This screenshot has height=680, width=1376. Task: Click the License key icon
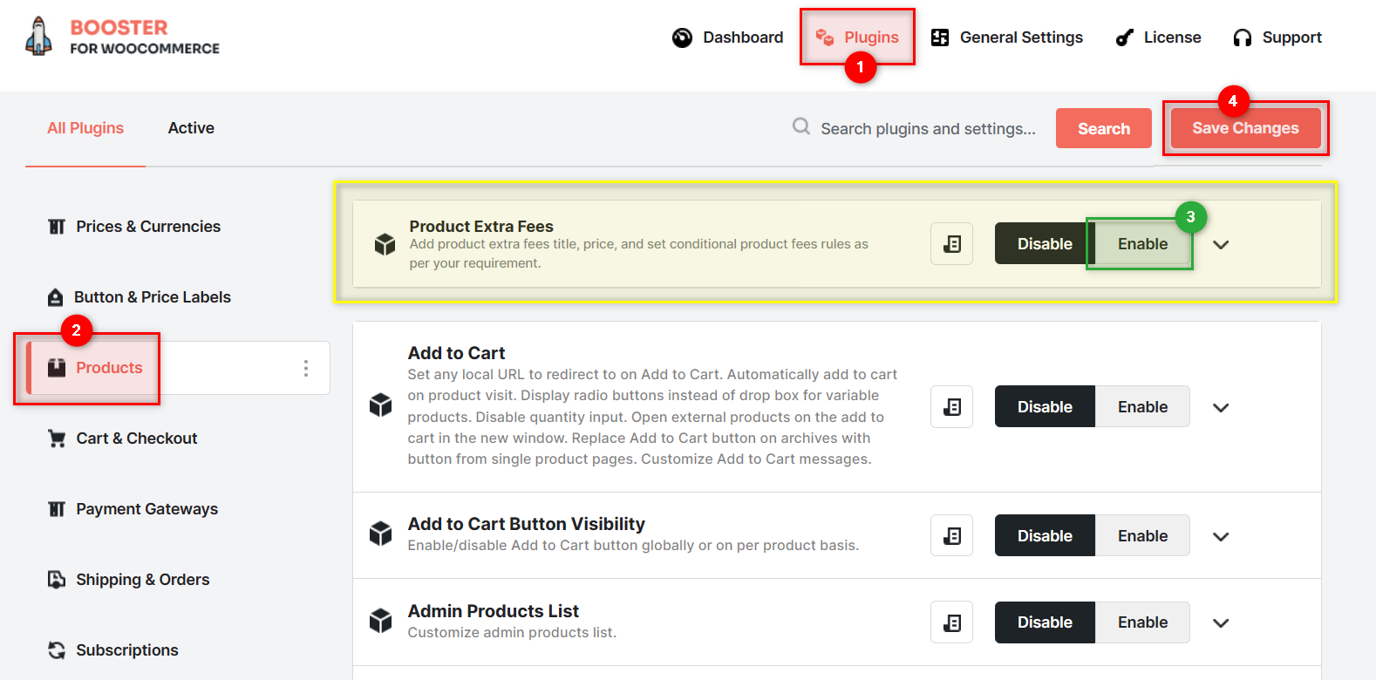[1125, 37]
